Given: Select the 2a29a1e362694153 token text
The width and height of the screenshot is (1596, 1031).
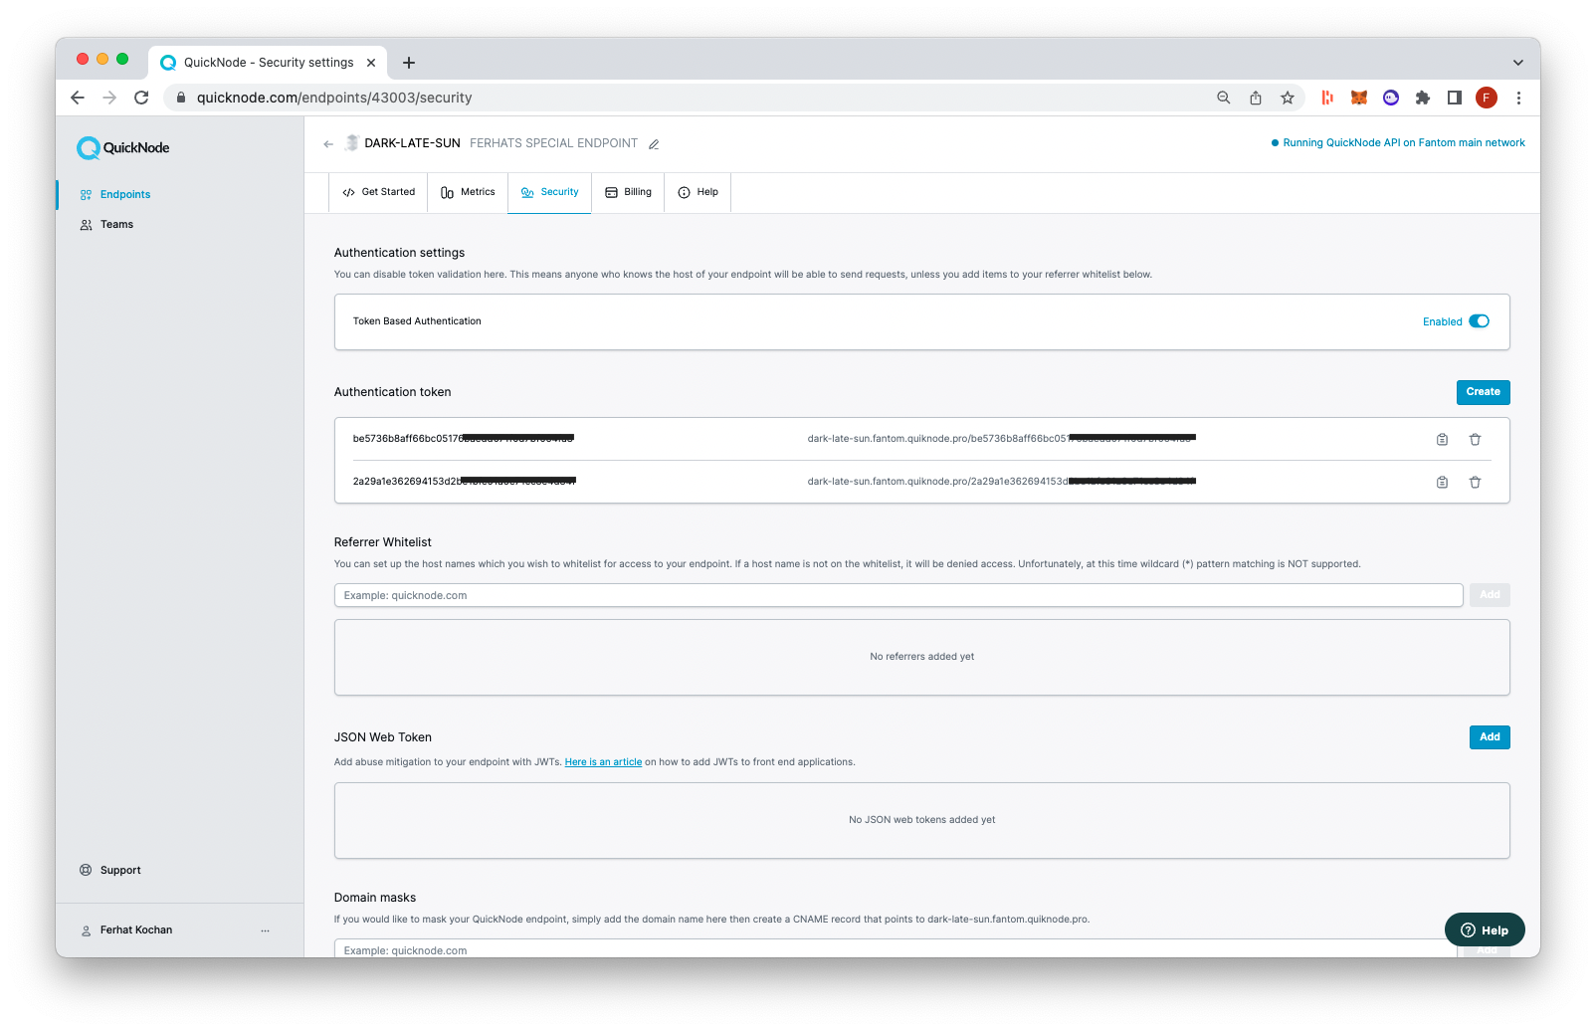Looking at the screenshot, I should 465,482.
